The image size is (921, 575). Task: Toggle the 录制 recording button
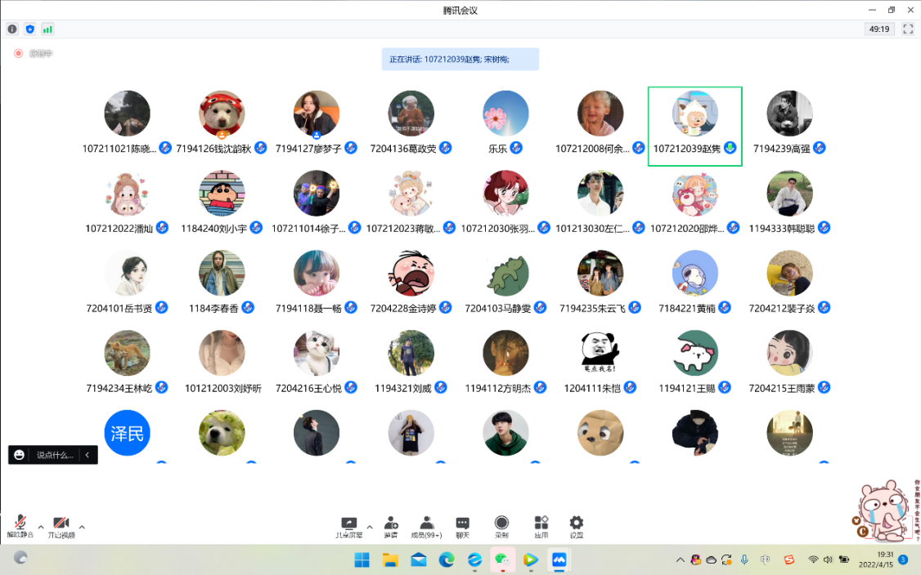tap(501, 527)
